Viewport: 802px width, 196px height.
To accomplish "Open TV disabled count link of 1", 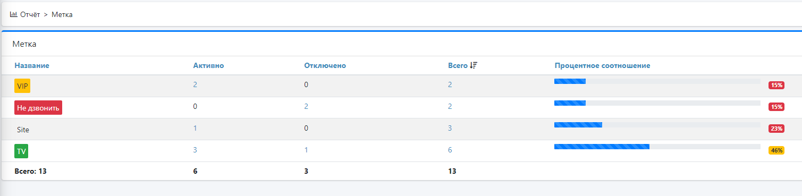I will point(306,150).
